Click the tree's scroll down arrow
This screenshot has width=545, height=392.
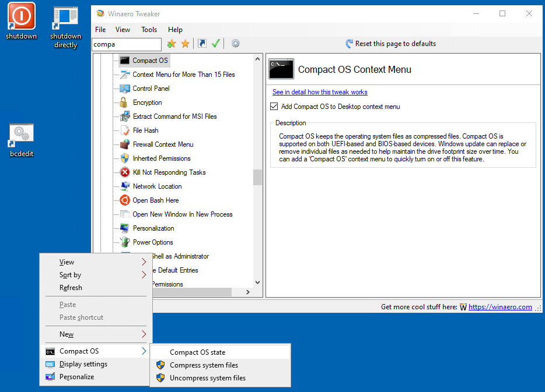point(257,282)
